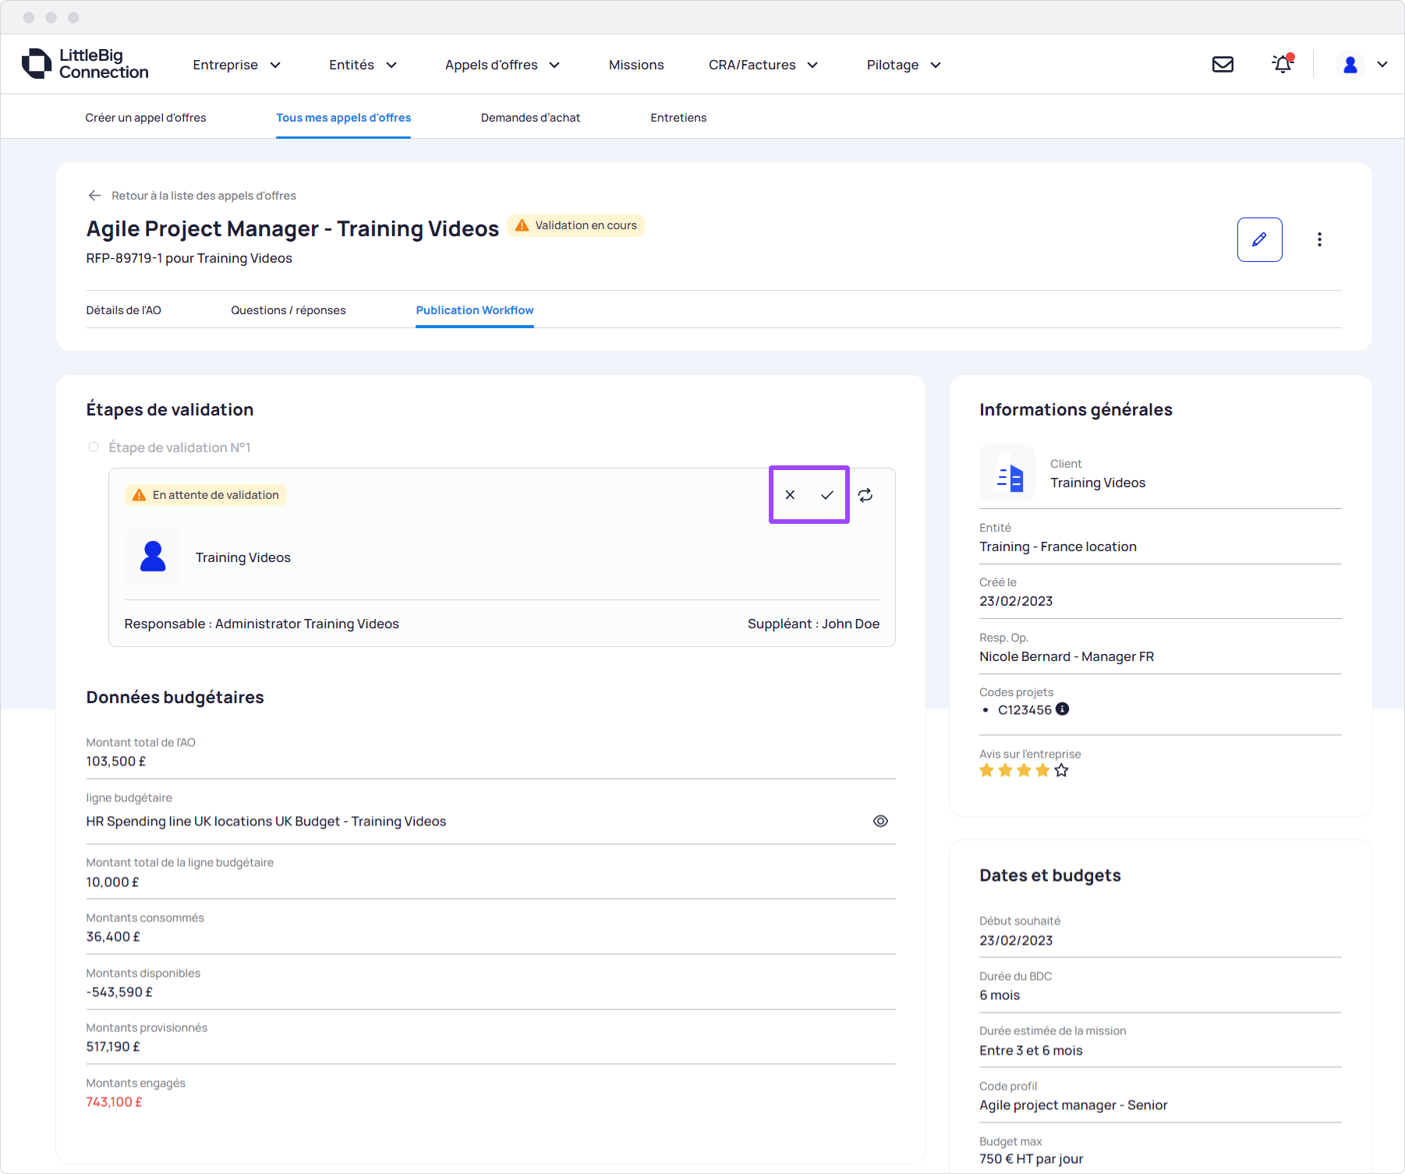Reject the validation step with the X icon
1405x1174 pixels.
pos(790,495)
